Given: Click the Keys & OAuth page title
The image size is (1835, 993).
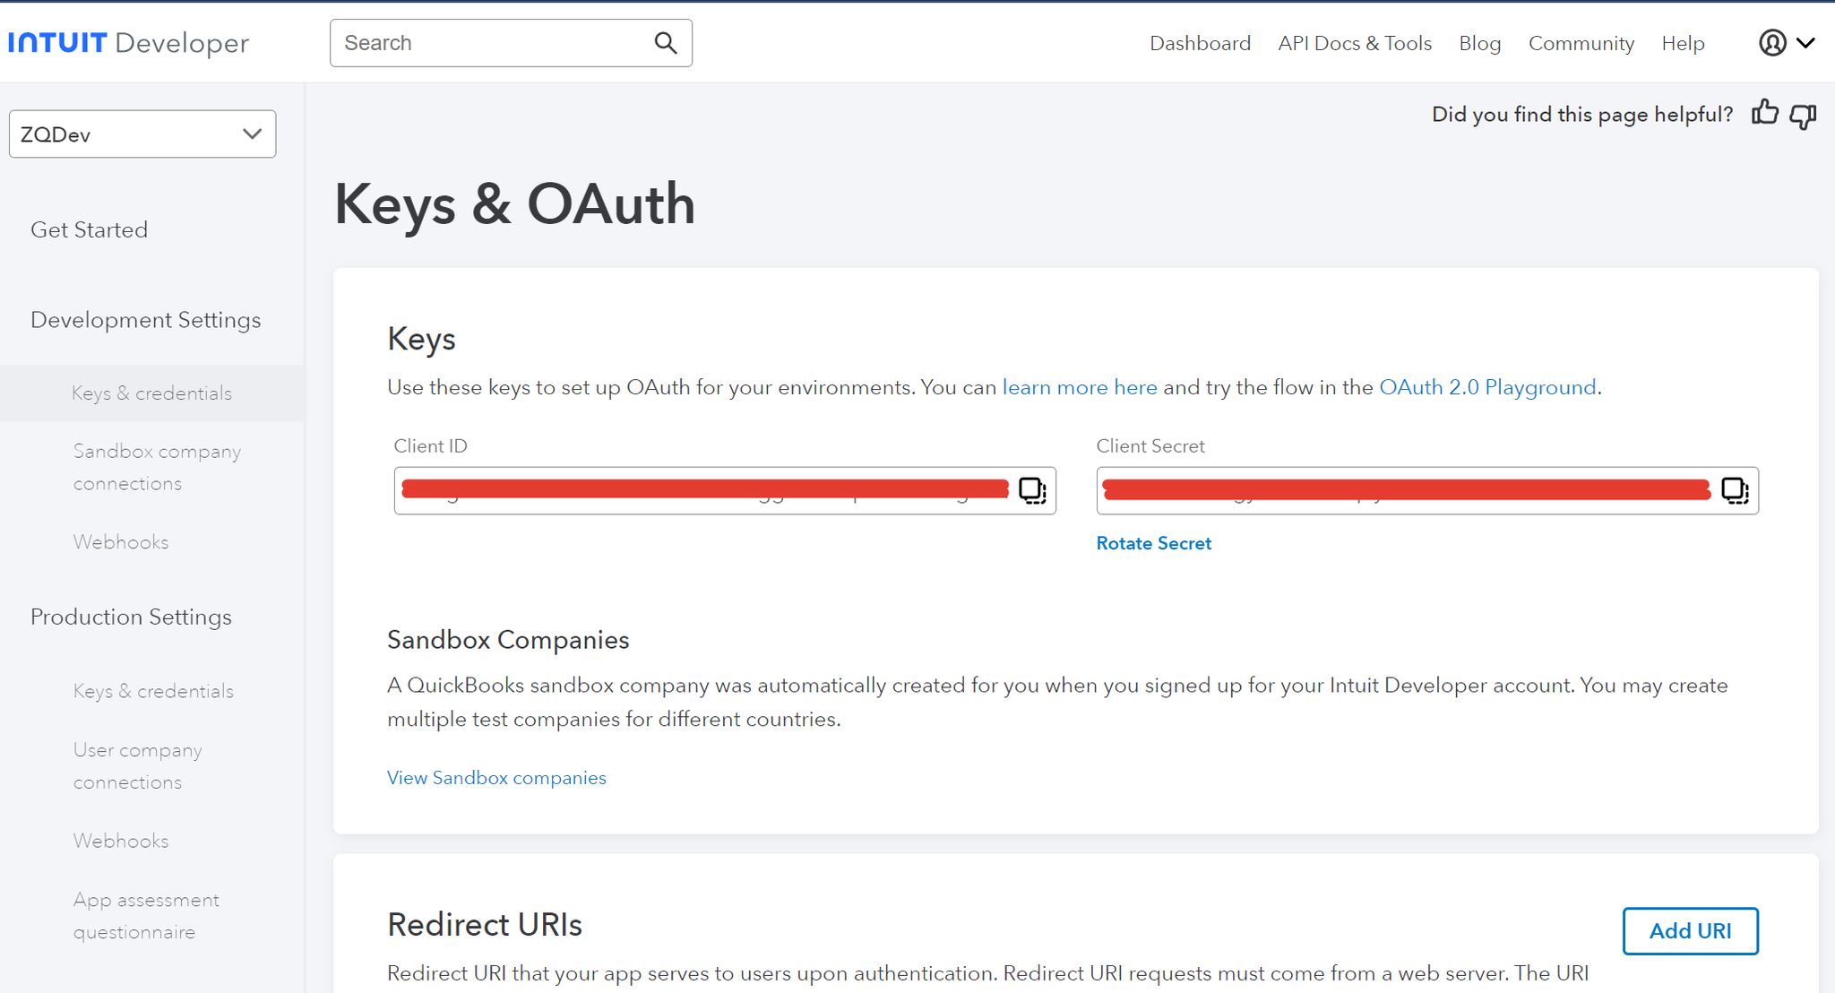Looking at the screenshot, I should tap(514, 204).
